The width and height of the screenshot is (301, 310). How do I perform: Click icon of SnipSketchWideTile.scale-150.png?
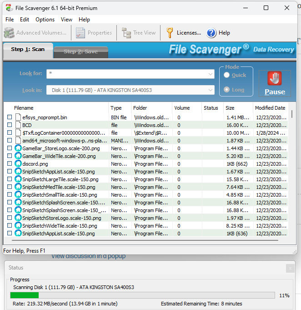(x=18, y=225)
